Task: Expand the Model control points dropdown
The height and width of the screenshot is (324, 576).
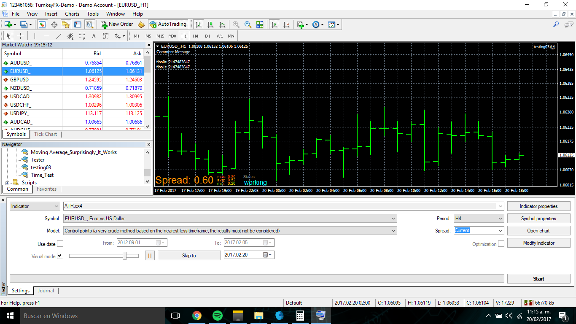Action: pyautogui.click(x=230, y=231)
